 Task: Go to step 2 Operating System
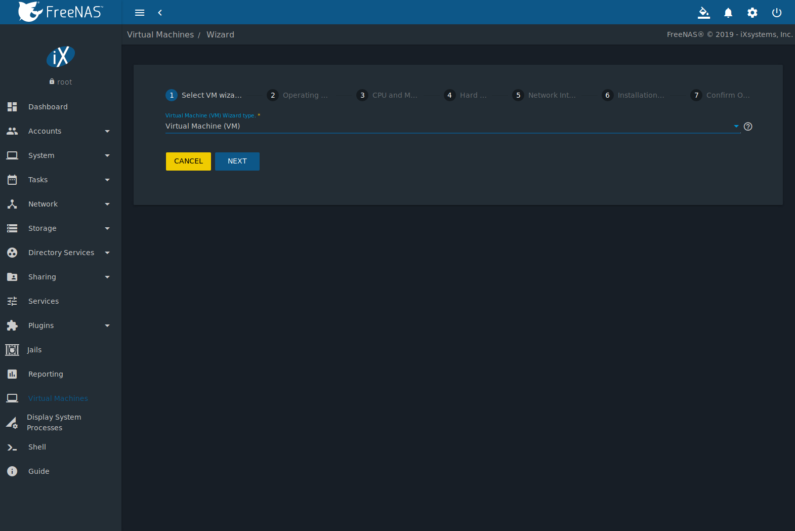[x=298, y=95]
